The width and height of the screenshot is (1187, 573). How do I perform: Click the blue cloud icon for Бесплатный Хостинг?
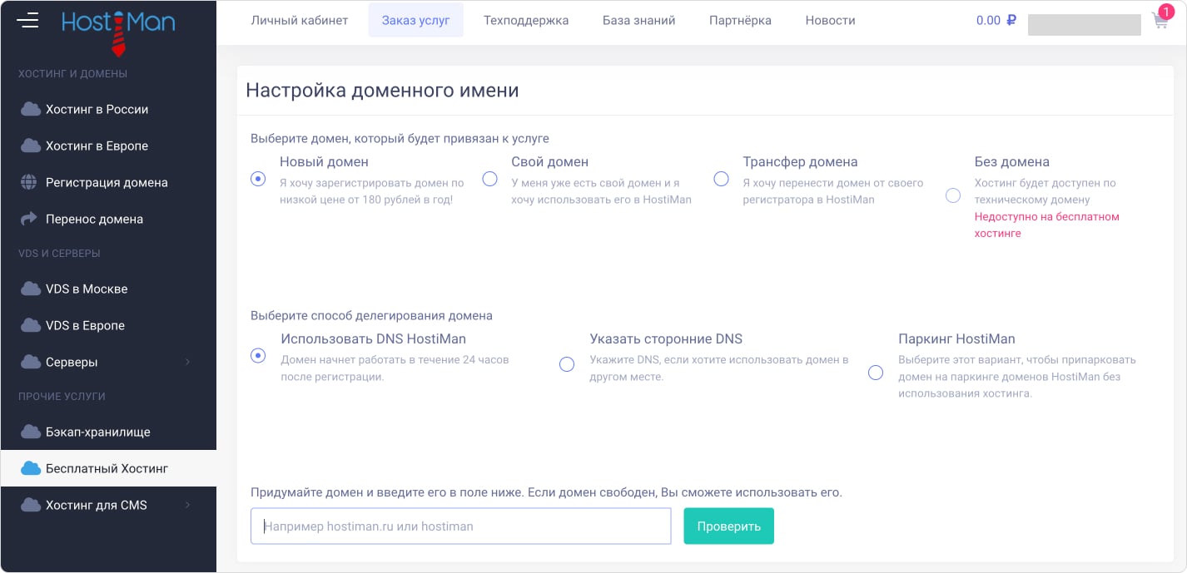(x=31, y=468)
